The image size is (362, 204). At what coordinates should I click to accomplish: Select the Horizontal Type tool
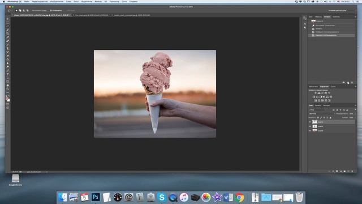(x=7, y=74)
